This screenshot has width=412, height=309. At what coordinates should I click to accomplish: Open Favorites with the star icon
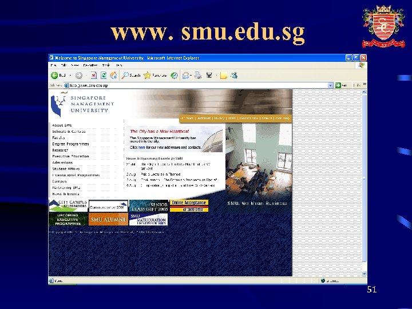click(x=155, y=76)
